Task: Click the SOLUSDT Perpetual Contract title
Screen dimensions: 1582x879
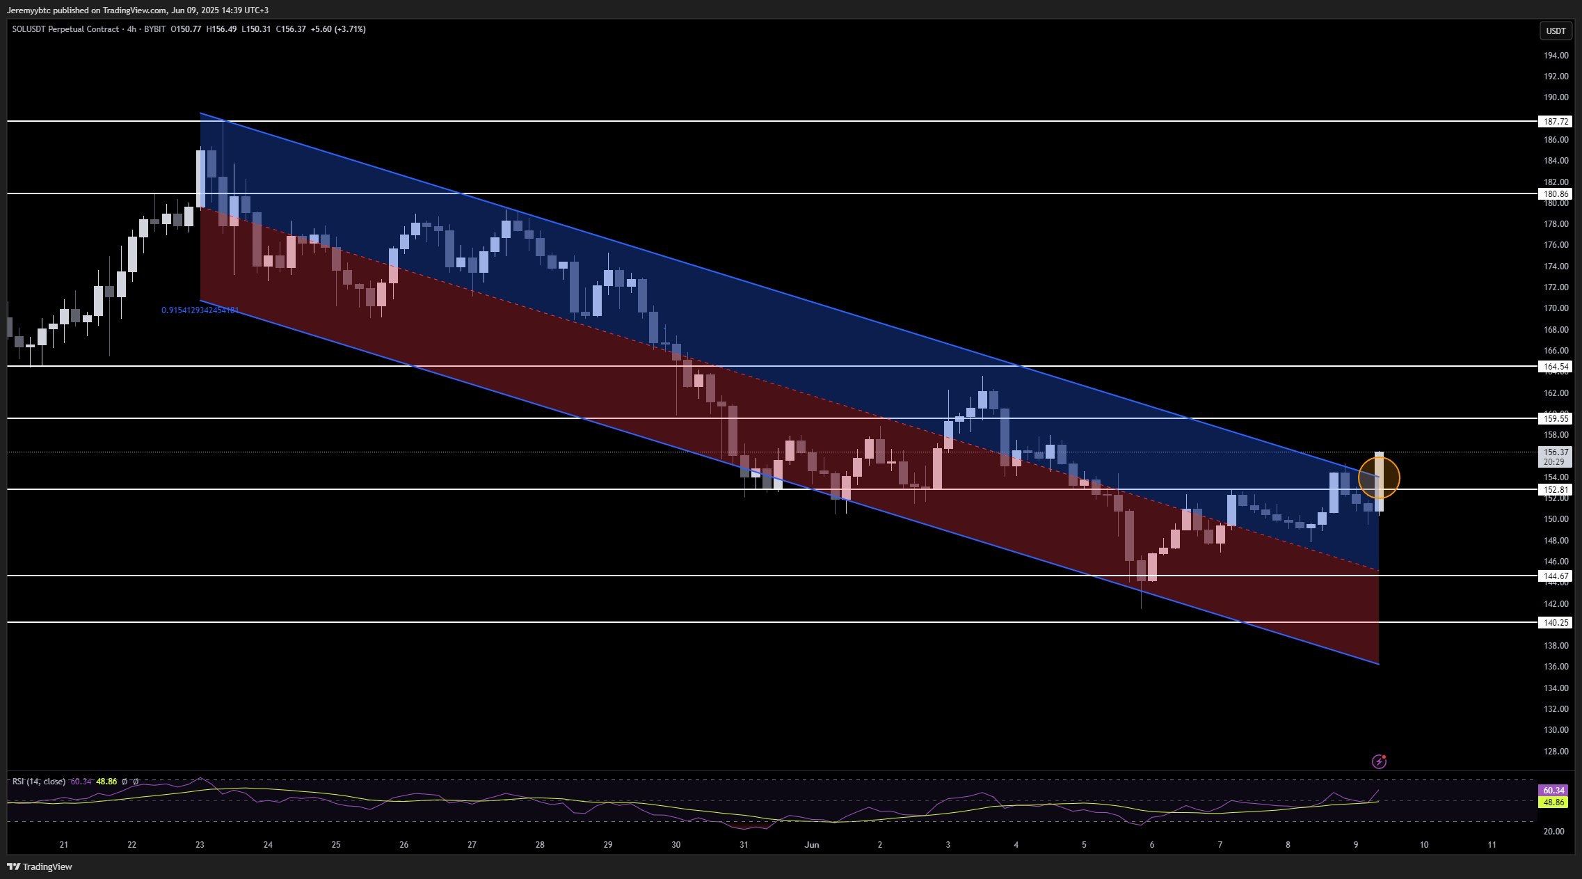Action: 65,29
